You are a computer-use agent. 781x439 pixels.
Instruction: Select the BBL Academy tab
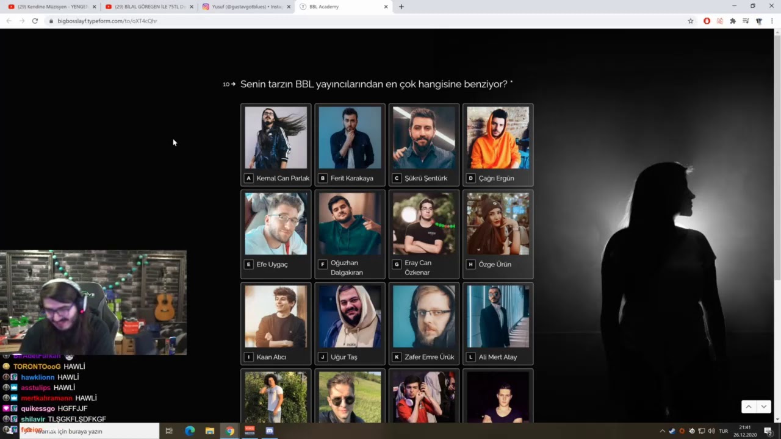click(344, 7)
